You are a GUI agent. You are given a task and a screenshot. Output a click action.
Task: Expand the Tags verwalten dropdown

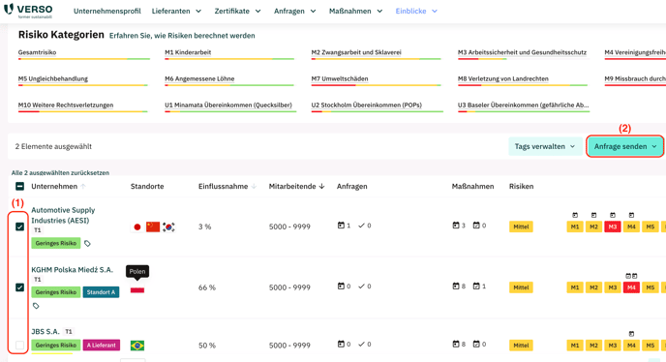coord(545,146)
